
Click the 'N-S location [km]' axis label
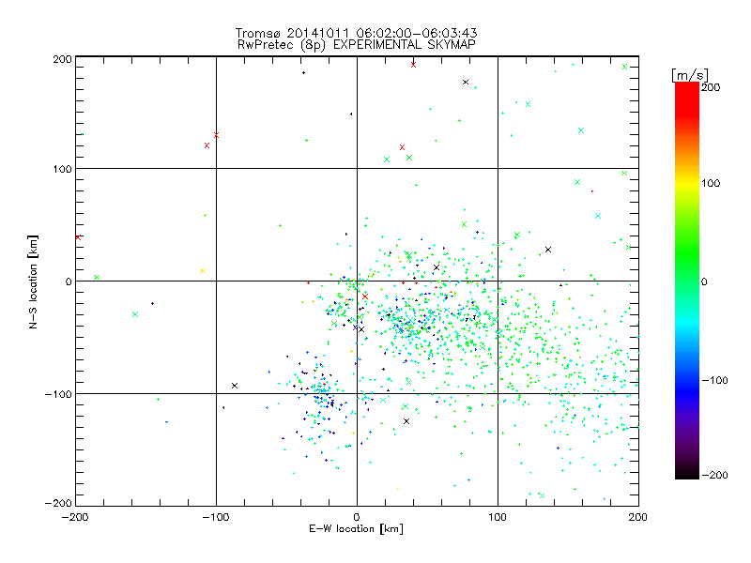33,281
